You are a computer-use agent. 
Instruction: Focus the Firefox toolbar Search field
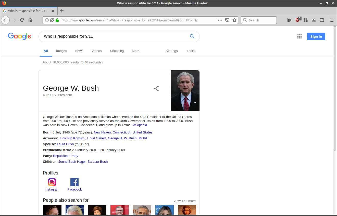(259, 20)
